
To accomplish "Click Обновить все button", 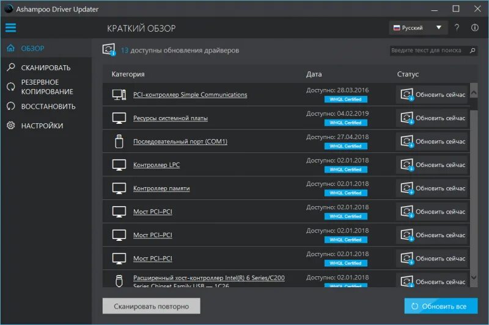I will pyautogui.click(x=441, y=306).
